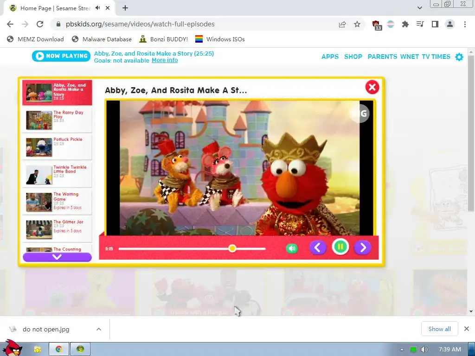This screenshot has height=356, width=475.
Task: Toggle the browser side panel
Action: (x=435, y=24)
